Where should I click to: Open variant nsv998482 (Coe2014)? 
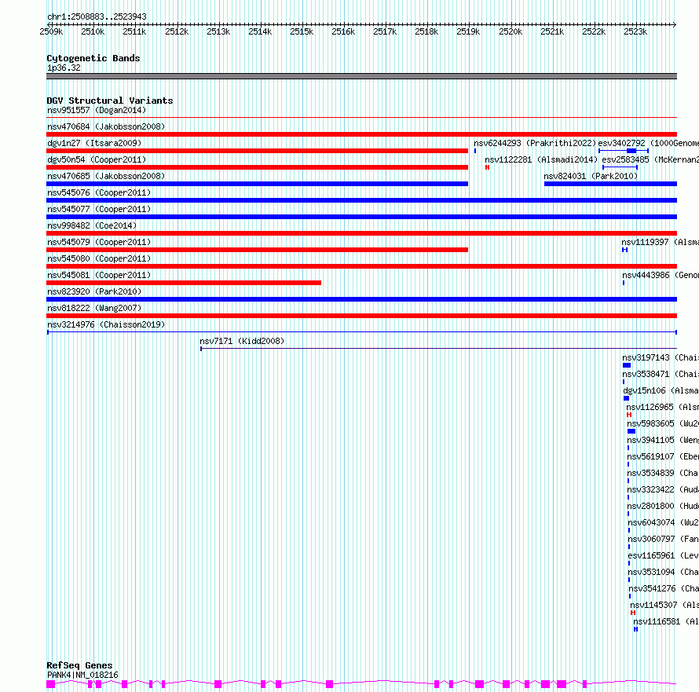[92, 225]
